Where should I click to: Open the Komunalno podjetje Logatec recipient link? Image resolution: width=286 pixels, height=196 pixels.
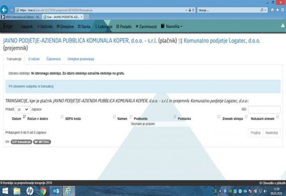pos(222,41)
